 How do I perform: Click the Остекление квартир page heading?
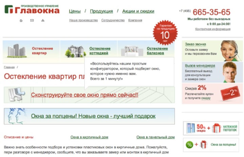[x=44, y=76]
